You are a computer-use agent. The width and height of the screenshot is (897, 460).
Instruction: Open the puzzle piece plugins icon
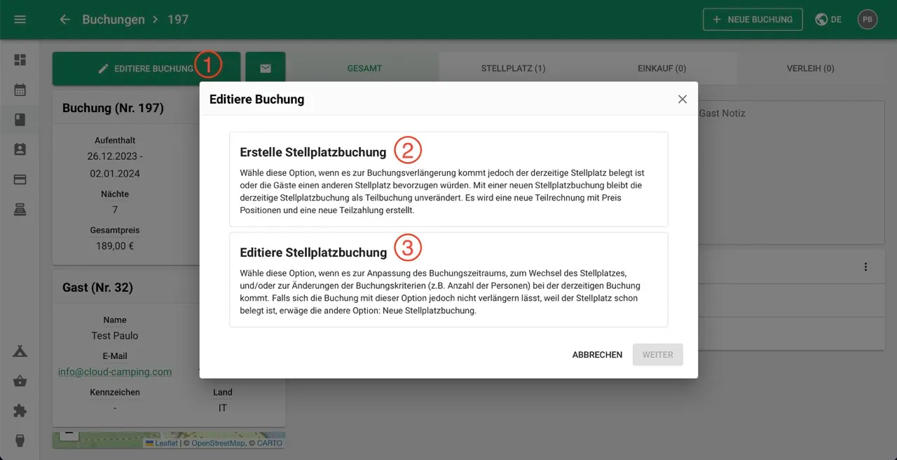click(20, 411)
